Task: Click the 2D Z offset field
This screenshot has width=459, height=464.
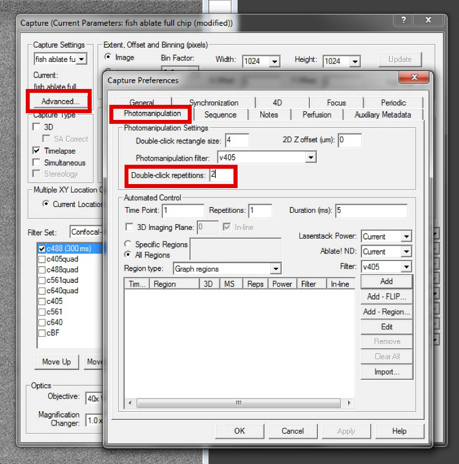Action: click(350, 140)
